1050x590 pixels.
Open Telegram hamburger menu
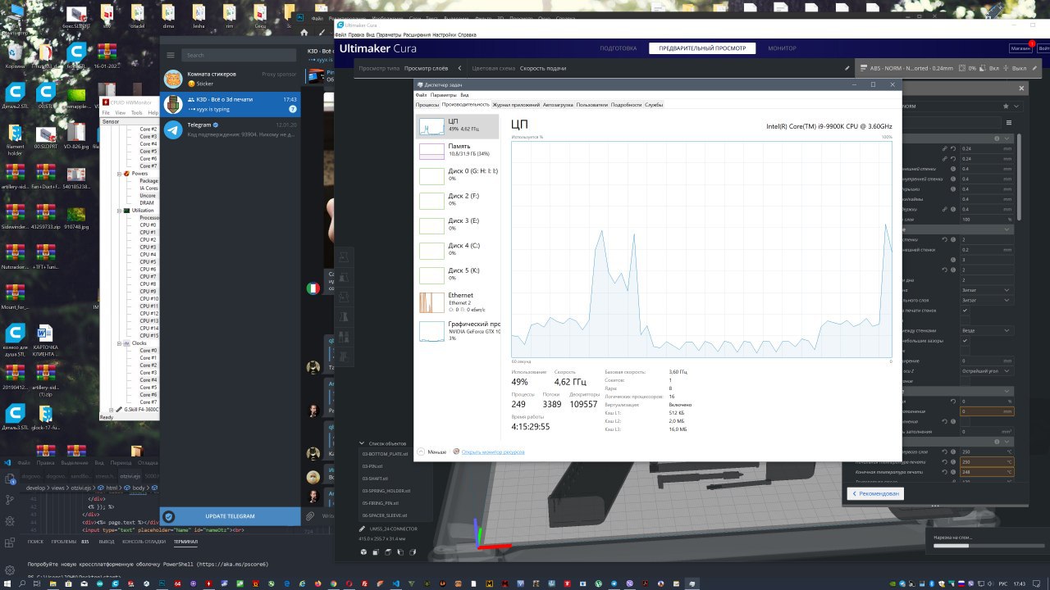point(171,55)
